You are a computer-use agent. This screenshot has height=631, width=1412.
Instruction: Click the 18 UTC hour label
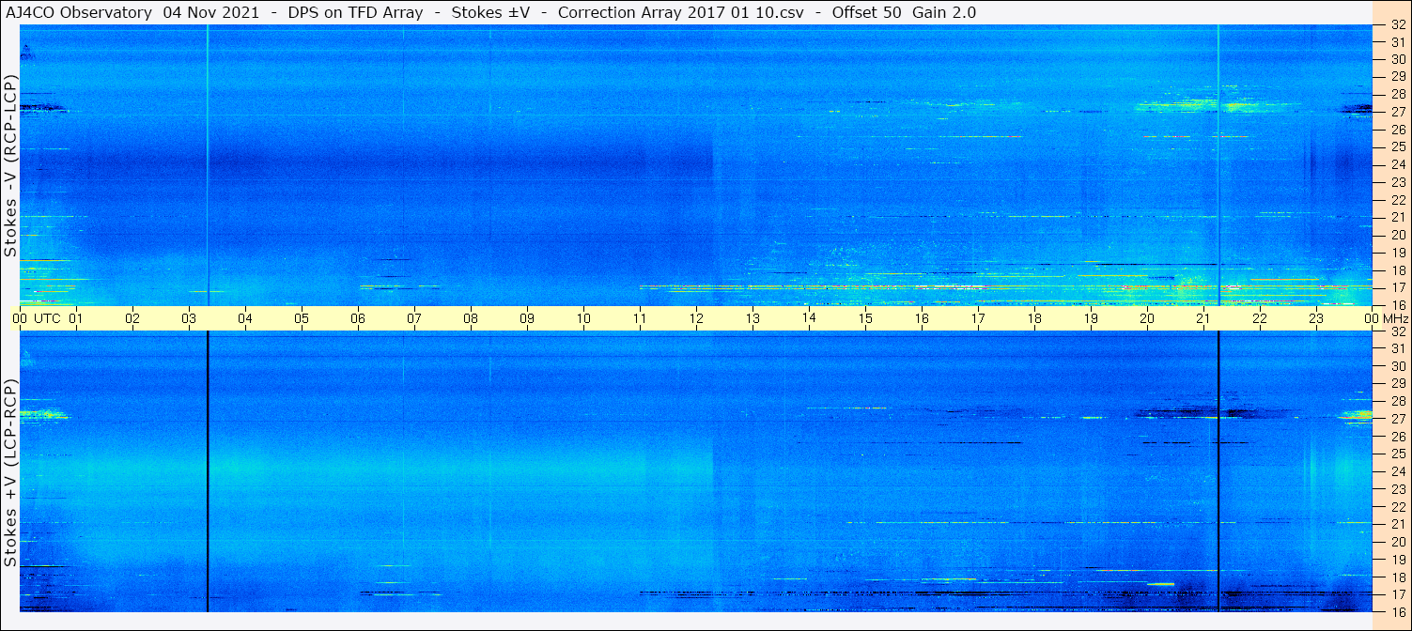1034,318
